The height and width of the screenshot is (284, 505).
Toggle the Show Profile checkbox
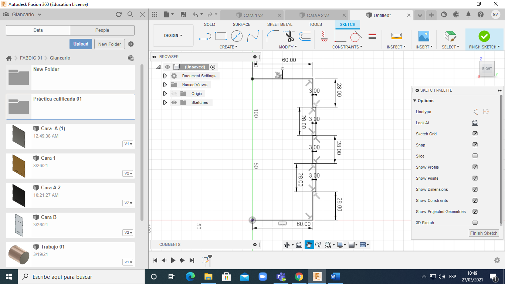point(475,167)
